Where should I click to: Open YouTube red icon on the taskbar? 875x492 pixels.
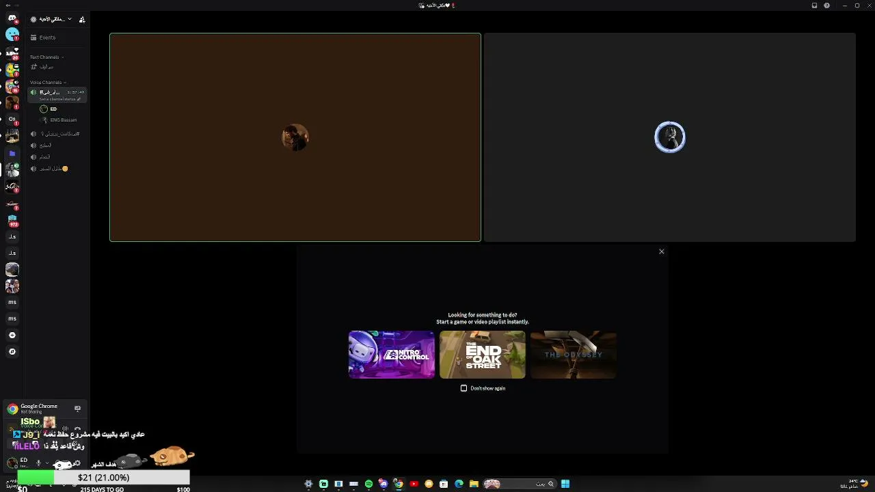coord(414,484)
